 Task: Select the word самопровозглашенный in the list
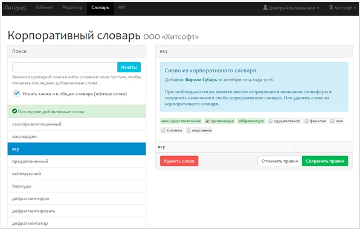pyautogui.click(x=77, y=124)
